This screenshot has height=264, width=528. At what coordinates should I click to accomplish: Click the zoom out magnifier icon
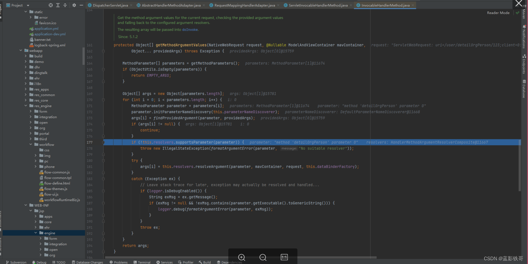pos(263,257)
